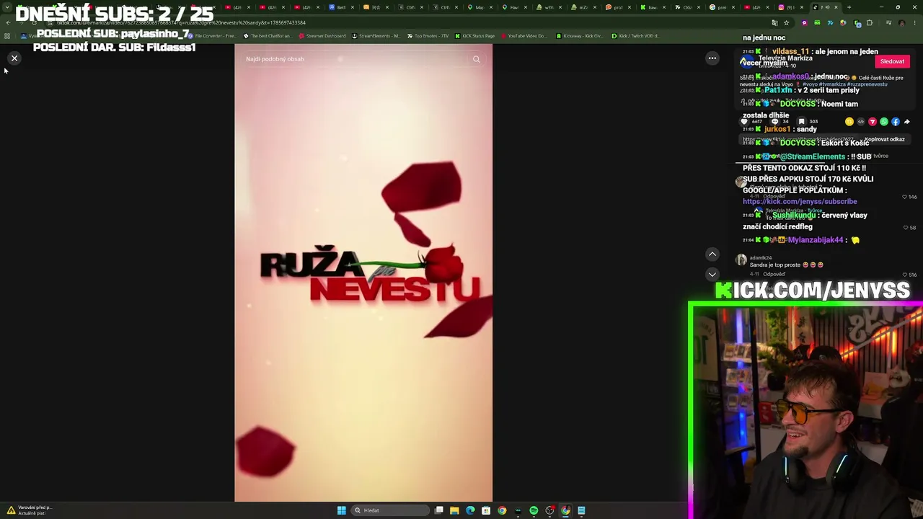Open 'The best ChatBot an...' bookmark
The width and height of the screenshot is (923, 519).
267,36
